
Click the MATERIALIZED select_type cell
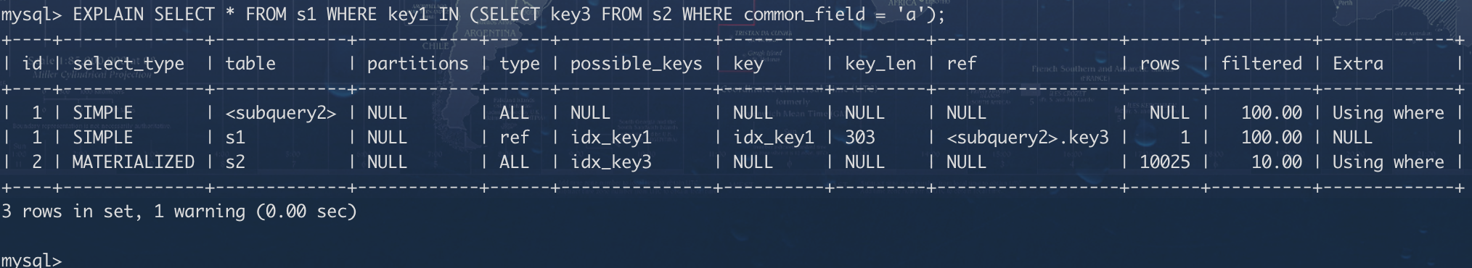click(x=134, y=162)
